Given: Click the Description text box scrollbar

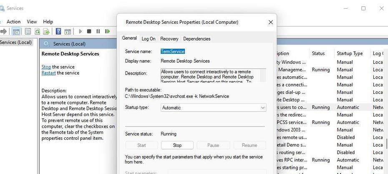Looking at the screenshot, I should point(263,76).
